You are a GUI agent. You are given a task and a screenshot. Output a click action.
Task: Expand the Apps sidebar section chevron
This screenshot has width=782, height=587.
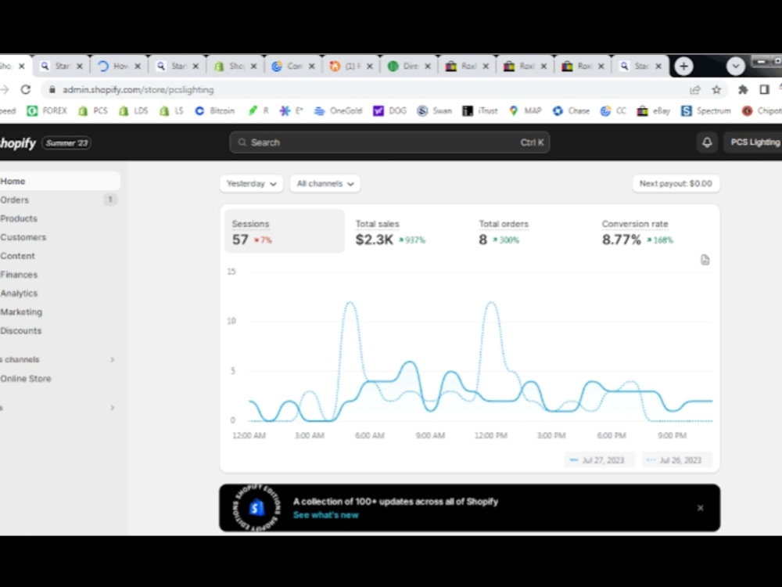(112, 408)
